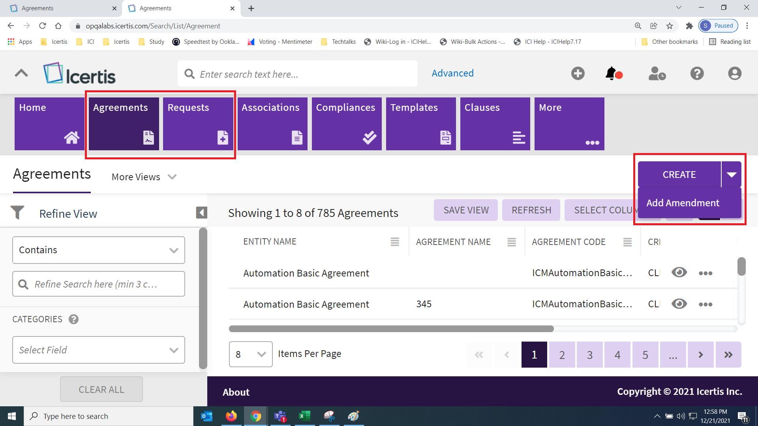The width and height of the screenshot is (758, 426).
Task: Open the Requests navigation tile
Action: tap(198, 123)
